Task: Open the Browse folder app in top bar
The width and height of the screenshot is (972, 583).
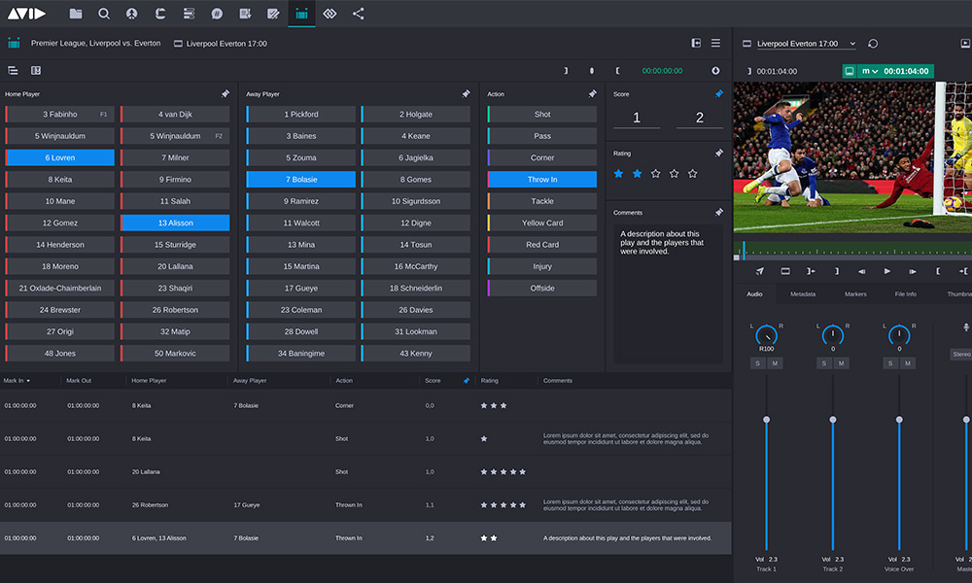Action: tap(76, 14)
